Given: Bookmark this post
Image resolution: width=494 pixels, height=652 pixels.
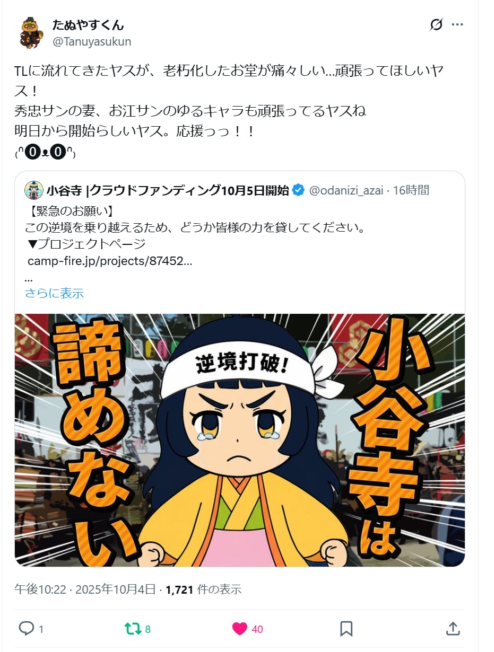Looking at the screenshot, I should [346, 629].
